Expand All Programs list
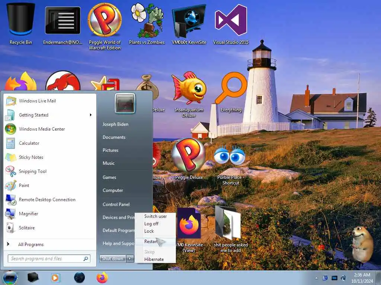381x285 pixels. click(50, 244)
